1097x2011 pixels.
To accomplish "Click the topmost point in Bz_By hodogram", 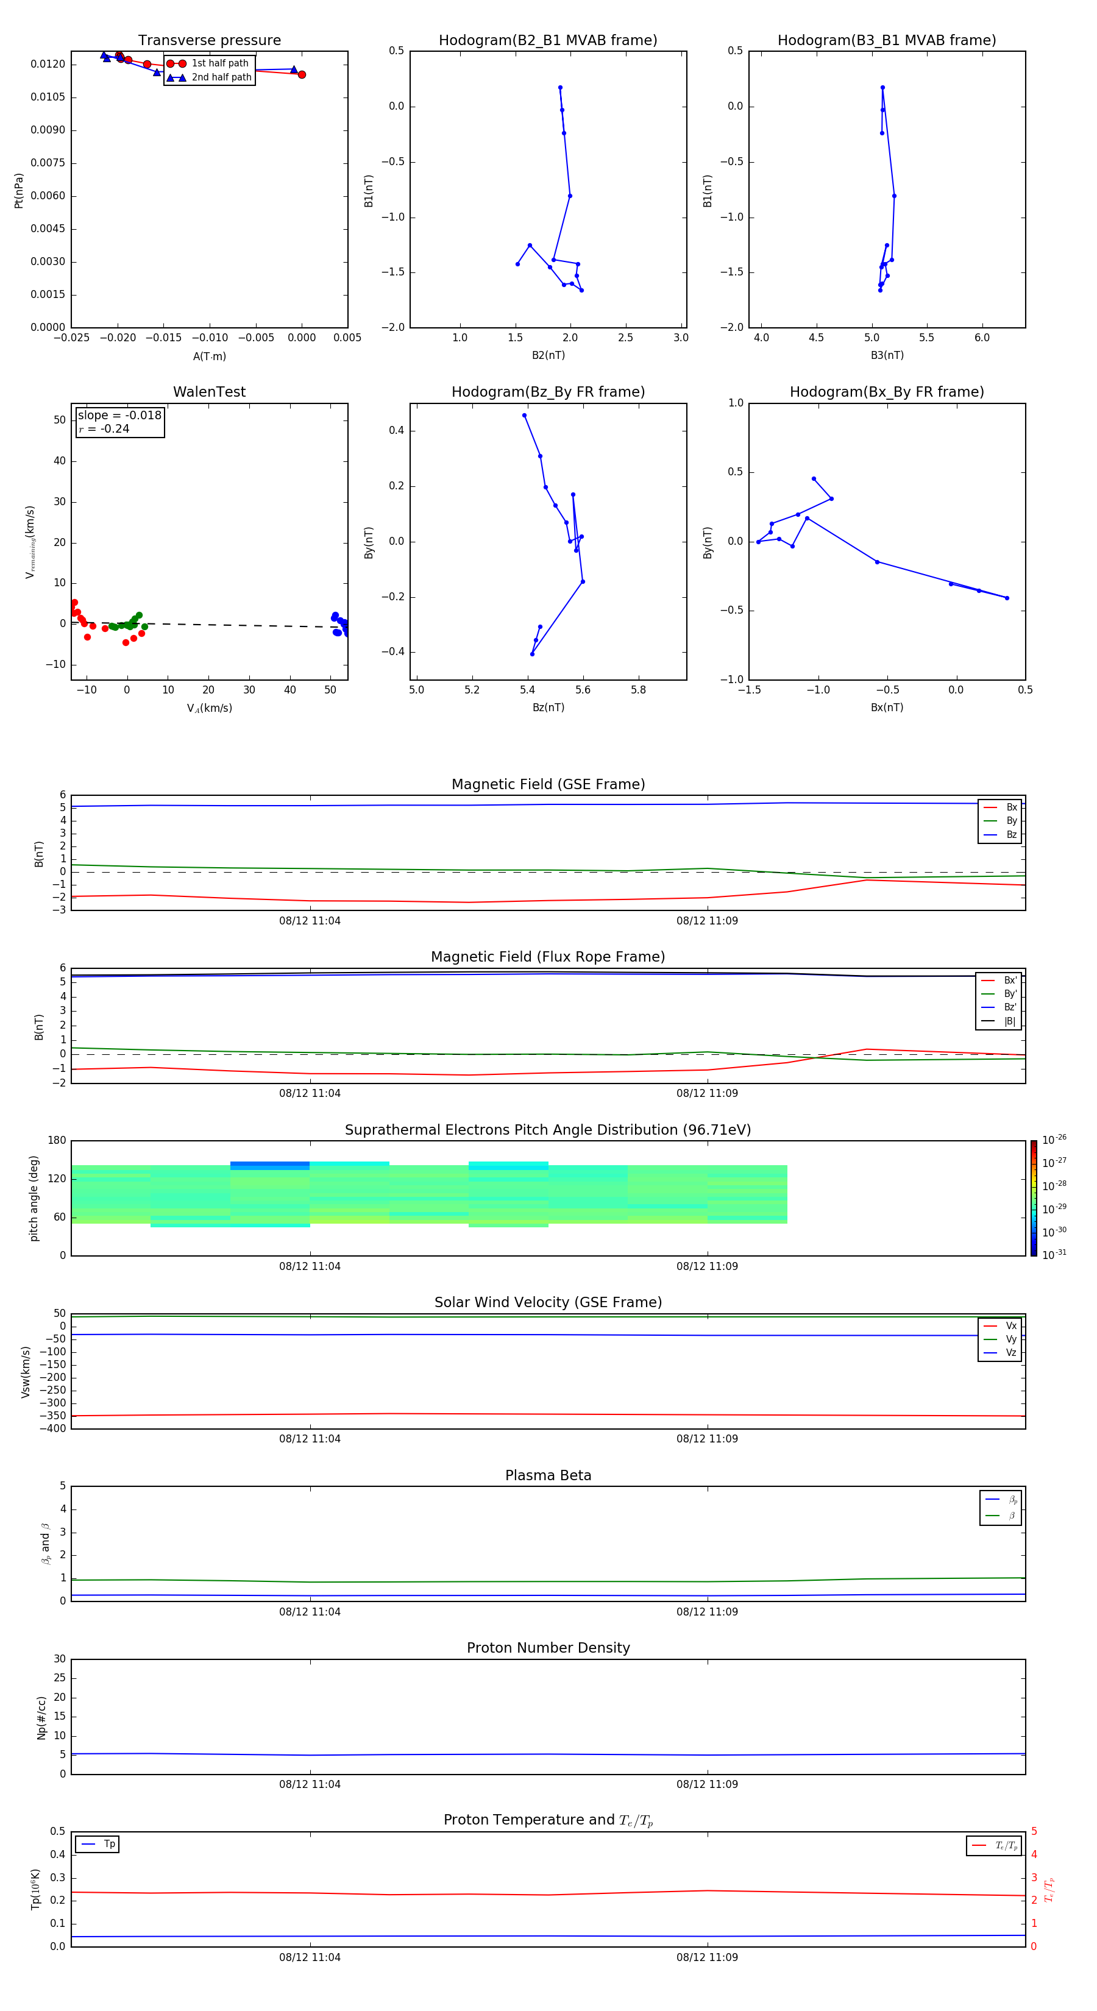I will [x=524, y=416].
